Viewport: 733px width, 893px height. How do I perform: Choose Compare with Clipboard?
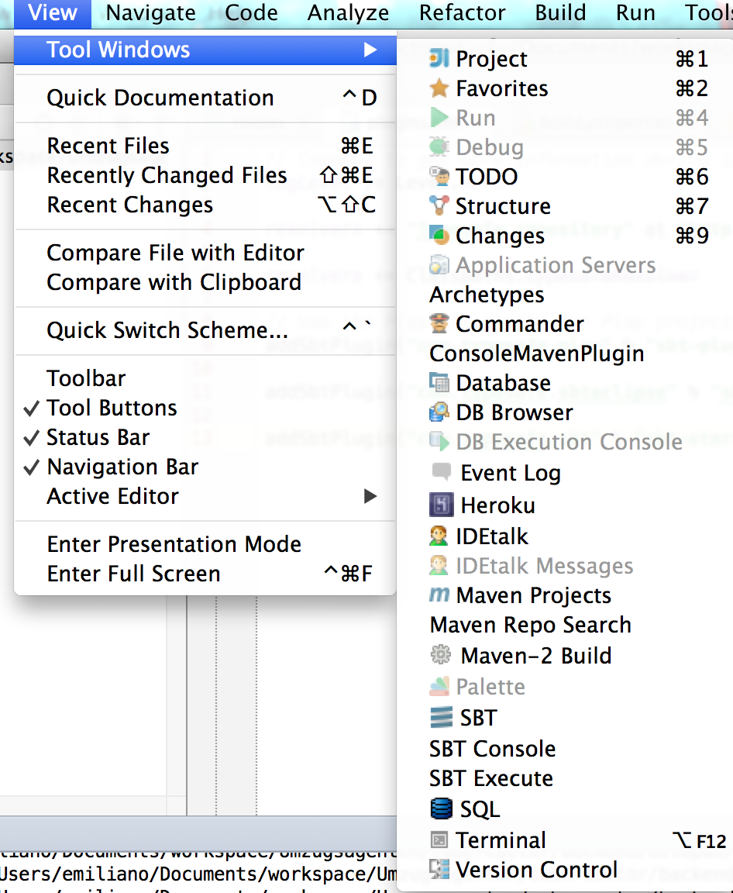pos(174,282)
